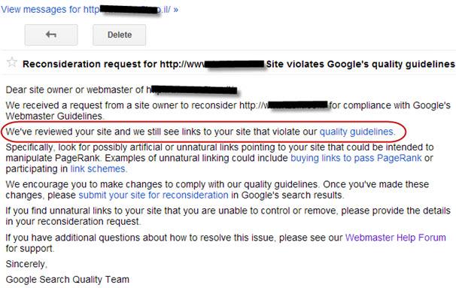Click the circled sentence about reviewed site
456x288 pixels.
pyautogui.click(x=201, y=132)
